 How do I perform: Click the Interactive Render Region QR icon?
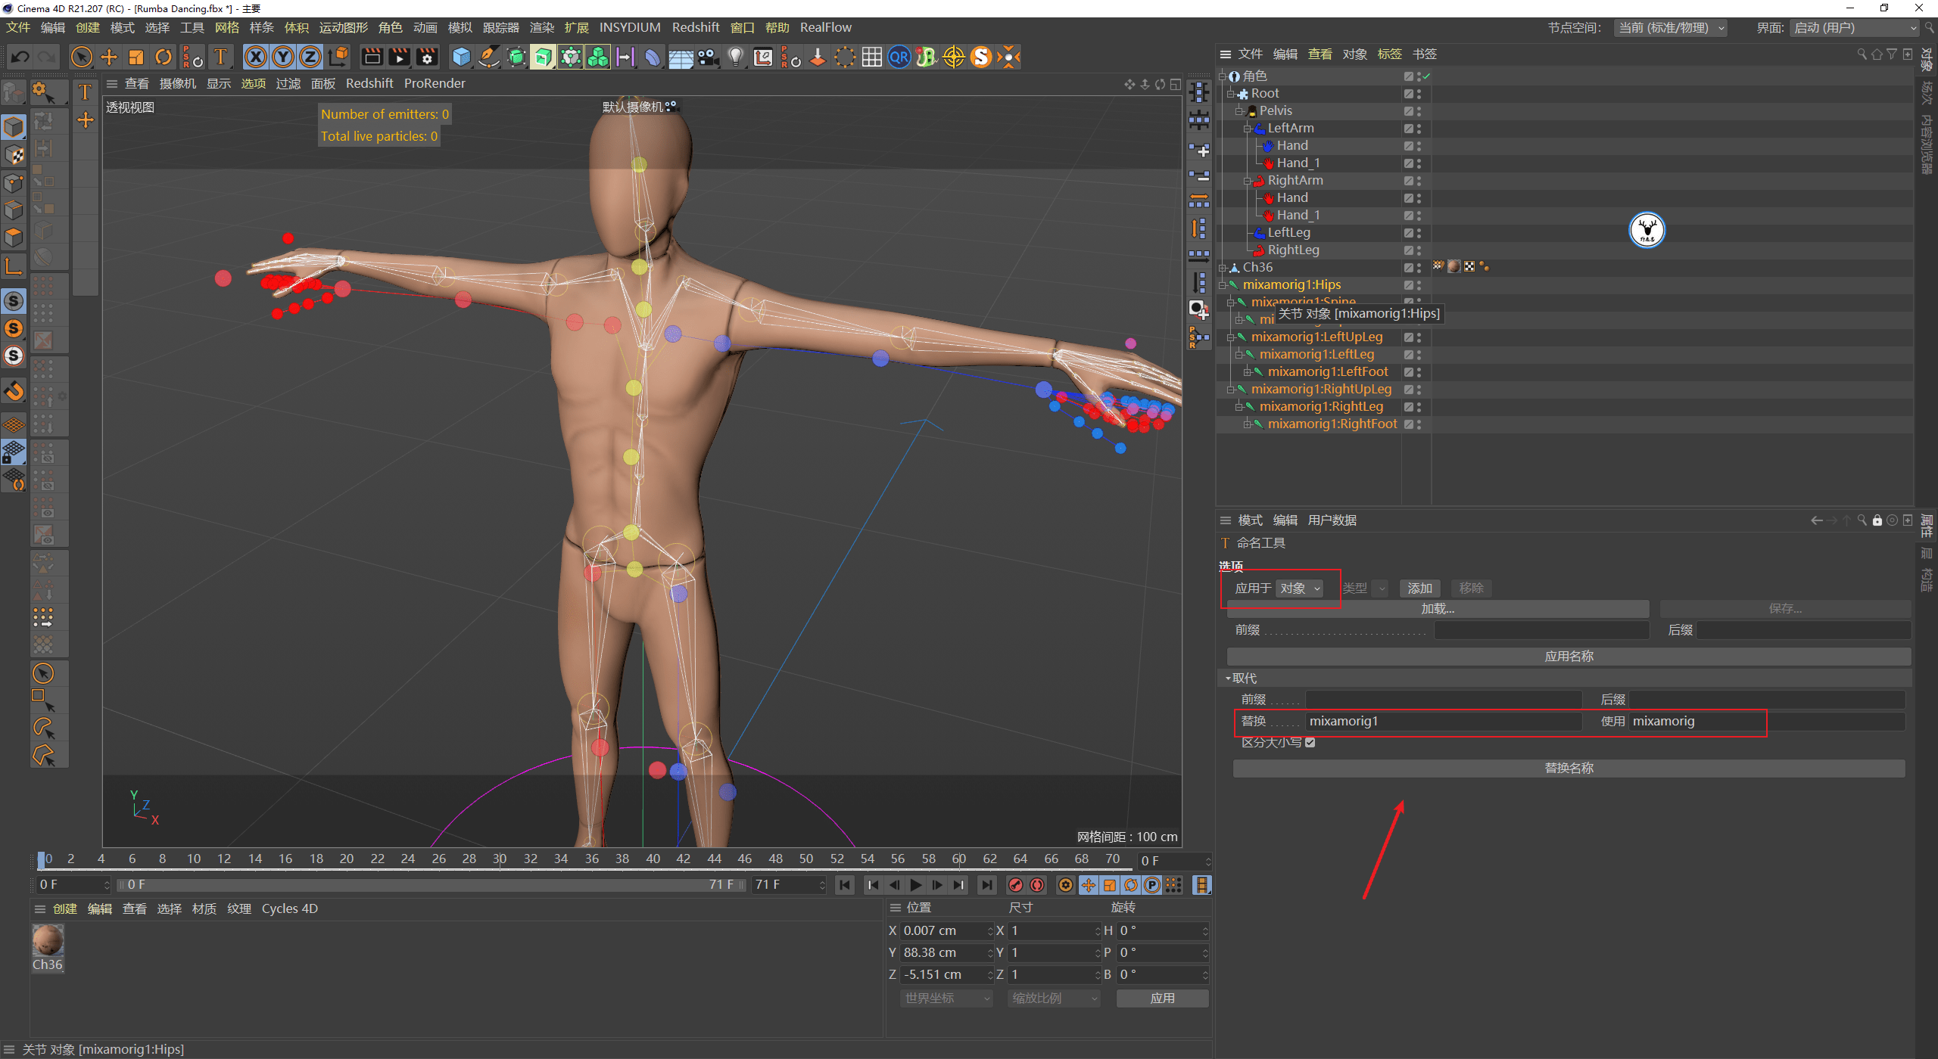[x=899, y=57]
